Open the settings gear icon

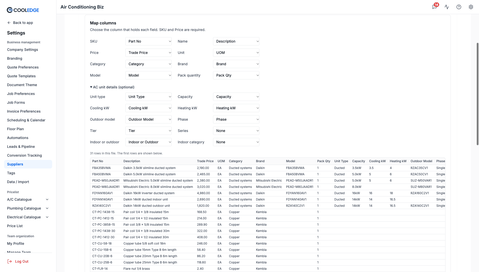tap(471, 7)
